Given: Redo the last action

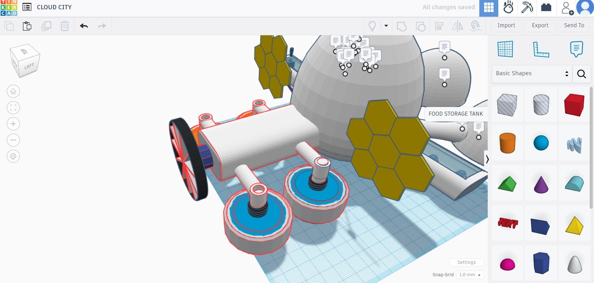Looking at the screenshot, I should (102, 26).
